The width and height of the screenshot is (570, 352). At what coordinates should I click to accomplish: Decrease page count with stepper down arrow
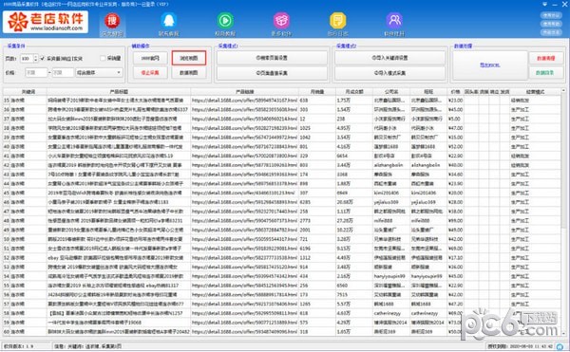pos(36,60)
